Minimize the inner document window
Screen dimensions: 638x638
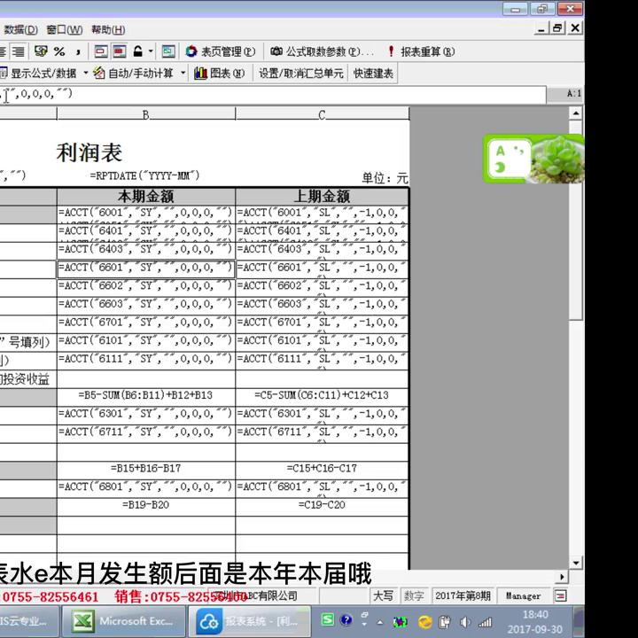pos(541,28)
